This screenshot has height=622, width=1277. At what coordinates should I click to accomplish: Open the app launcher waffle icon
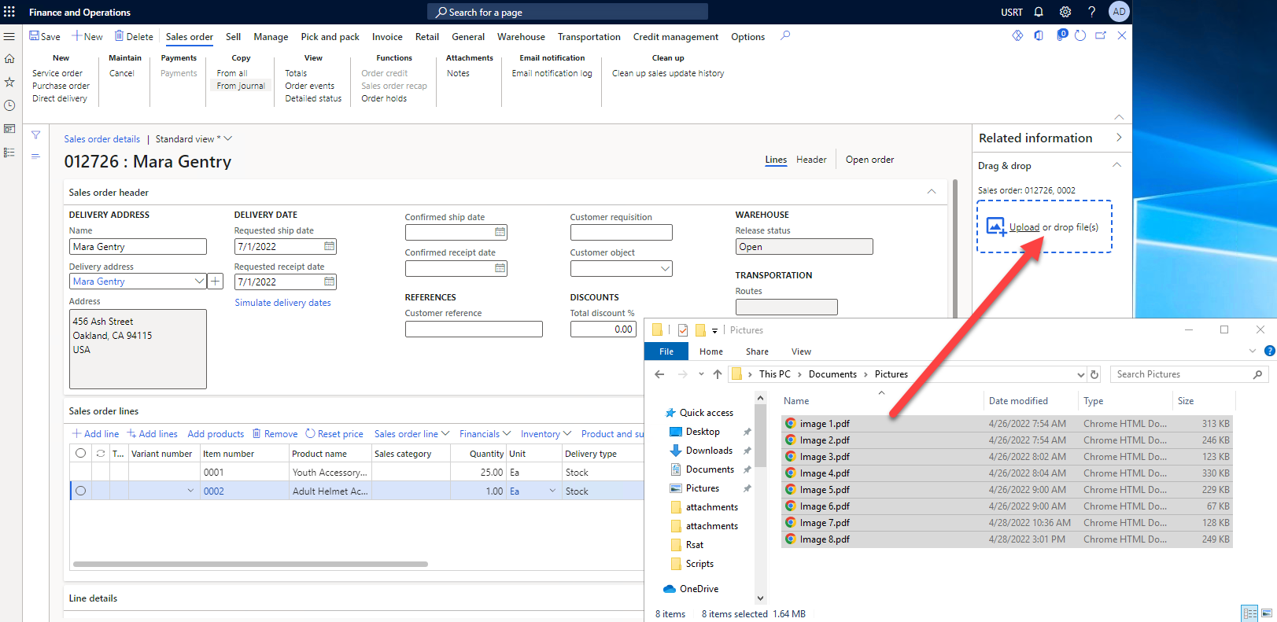pyautogui.click(x=9, y=12)
